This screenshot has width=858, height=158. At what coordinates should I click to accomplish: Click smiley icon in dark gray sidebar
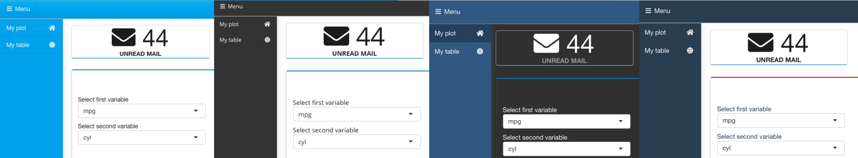(267, 40)
